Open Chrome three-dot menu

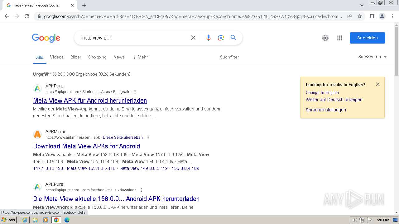[x=392, y=16]
